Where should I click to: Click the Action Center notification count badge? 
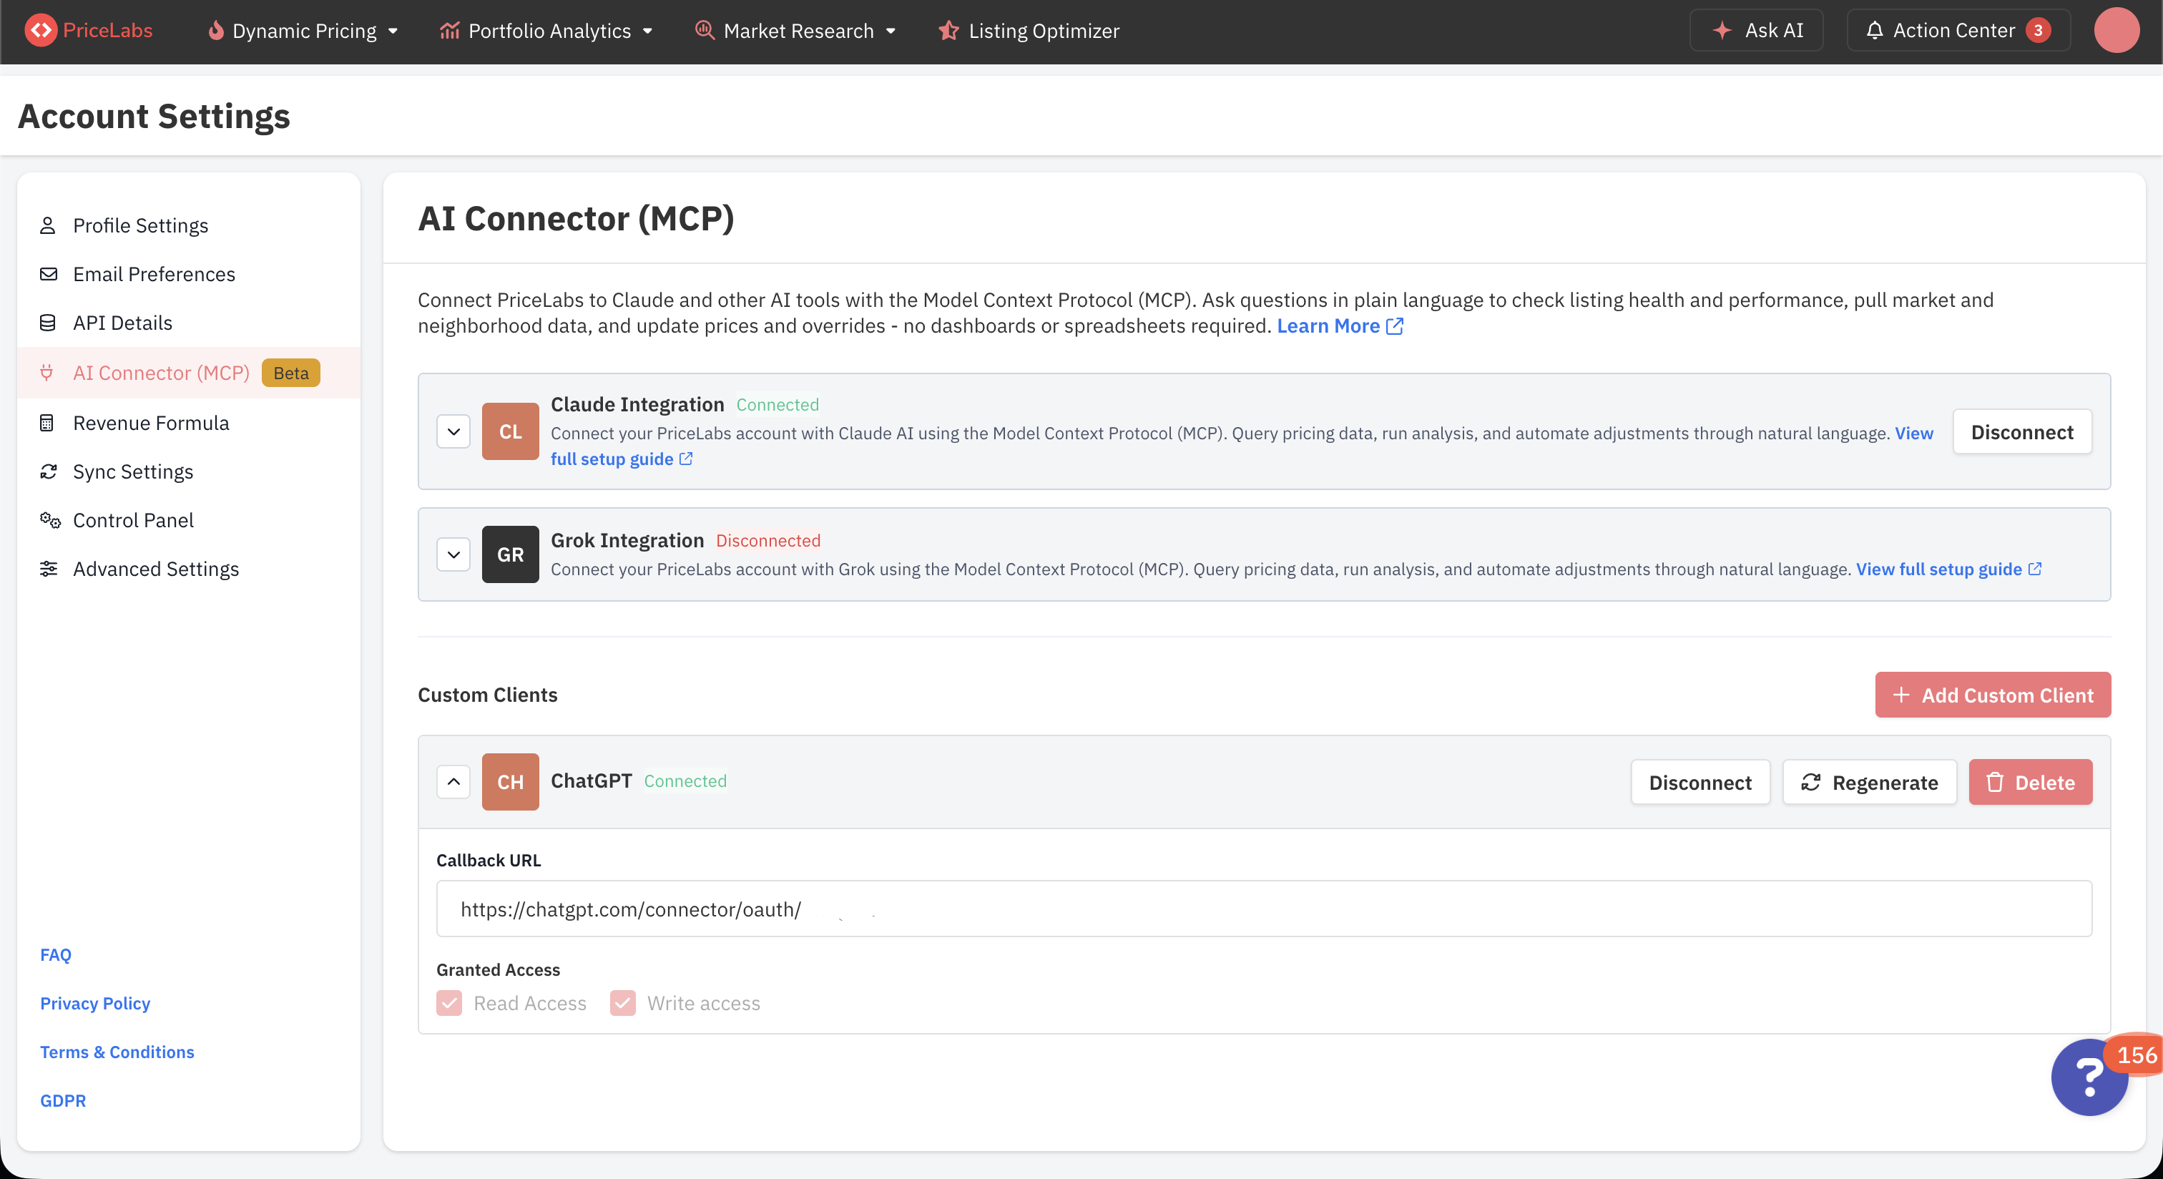2038,30
